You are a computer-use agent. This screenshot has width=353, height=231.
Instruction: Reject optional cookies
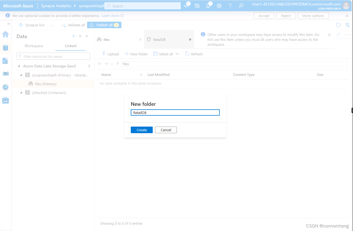(286, 16)
